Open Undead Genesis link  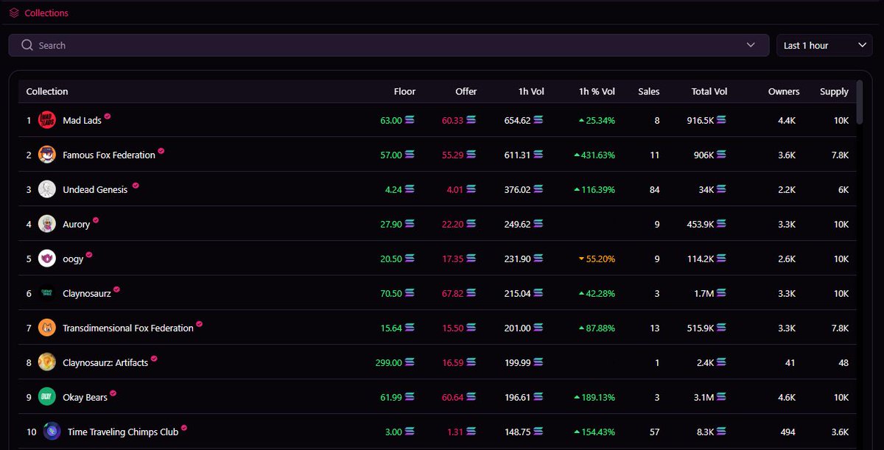(x=95, y=189)
